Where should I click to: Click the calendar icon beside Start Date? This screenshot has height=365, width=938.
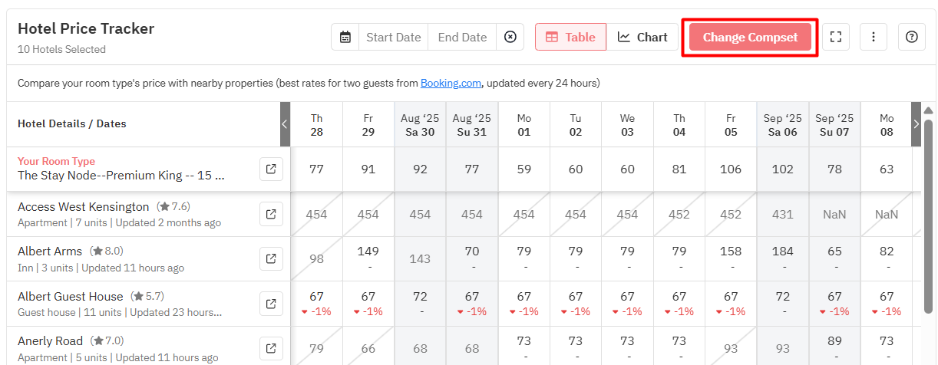tap(345, 37)
